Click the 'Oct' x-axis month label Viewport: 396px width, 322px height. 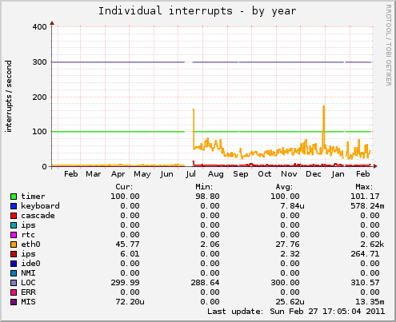(x=265, y=174)
